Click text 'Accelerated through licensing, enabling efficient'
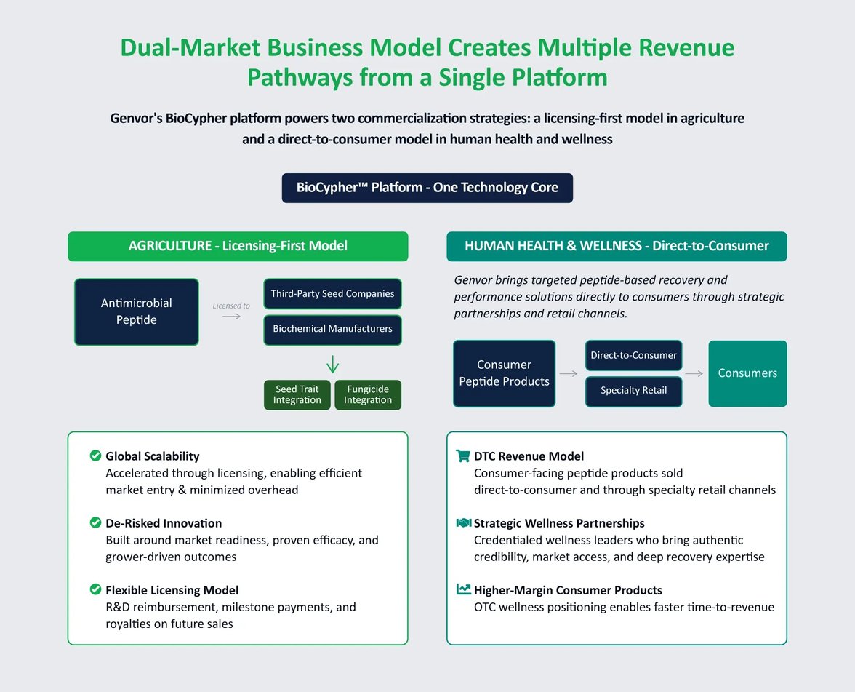The height and width of the screenshot is (692, 855). pos(234,473)
